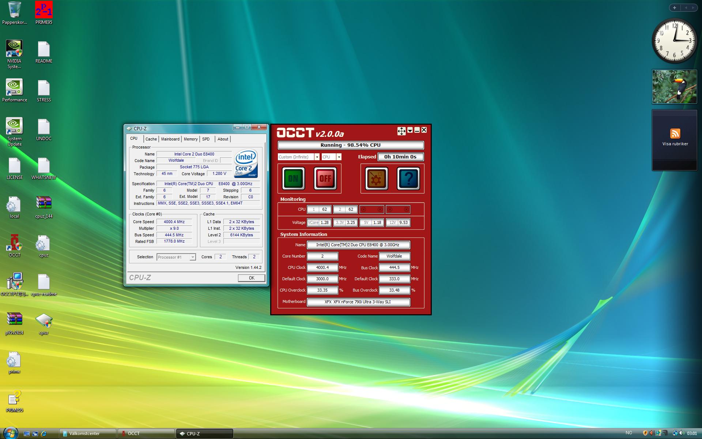Switch to CPU-Z in the taskbar
This screenshot has width=702, height=439.
click(x=204, y=434)
